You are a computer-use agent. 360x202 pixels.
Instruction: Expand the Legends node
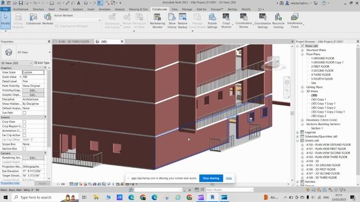(x=298, y=132)
